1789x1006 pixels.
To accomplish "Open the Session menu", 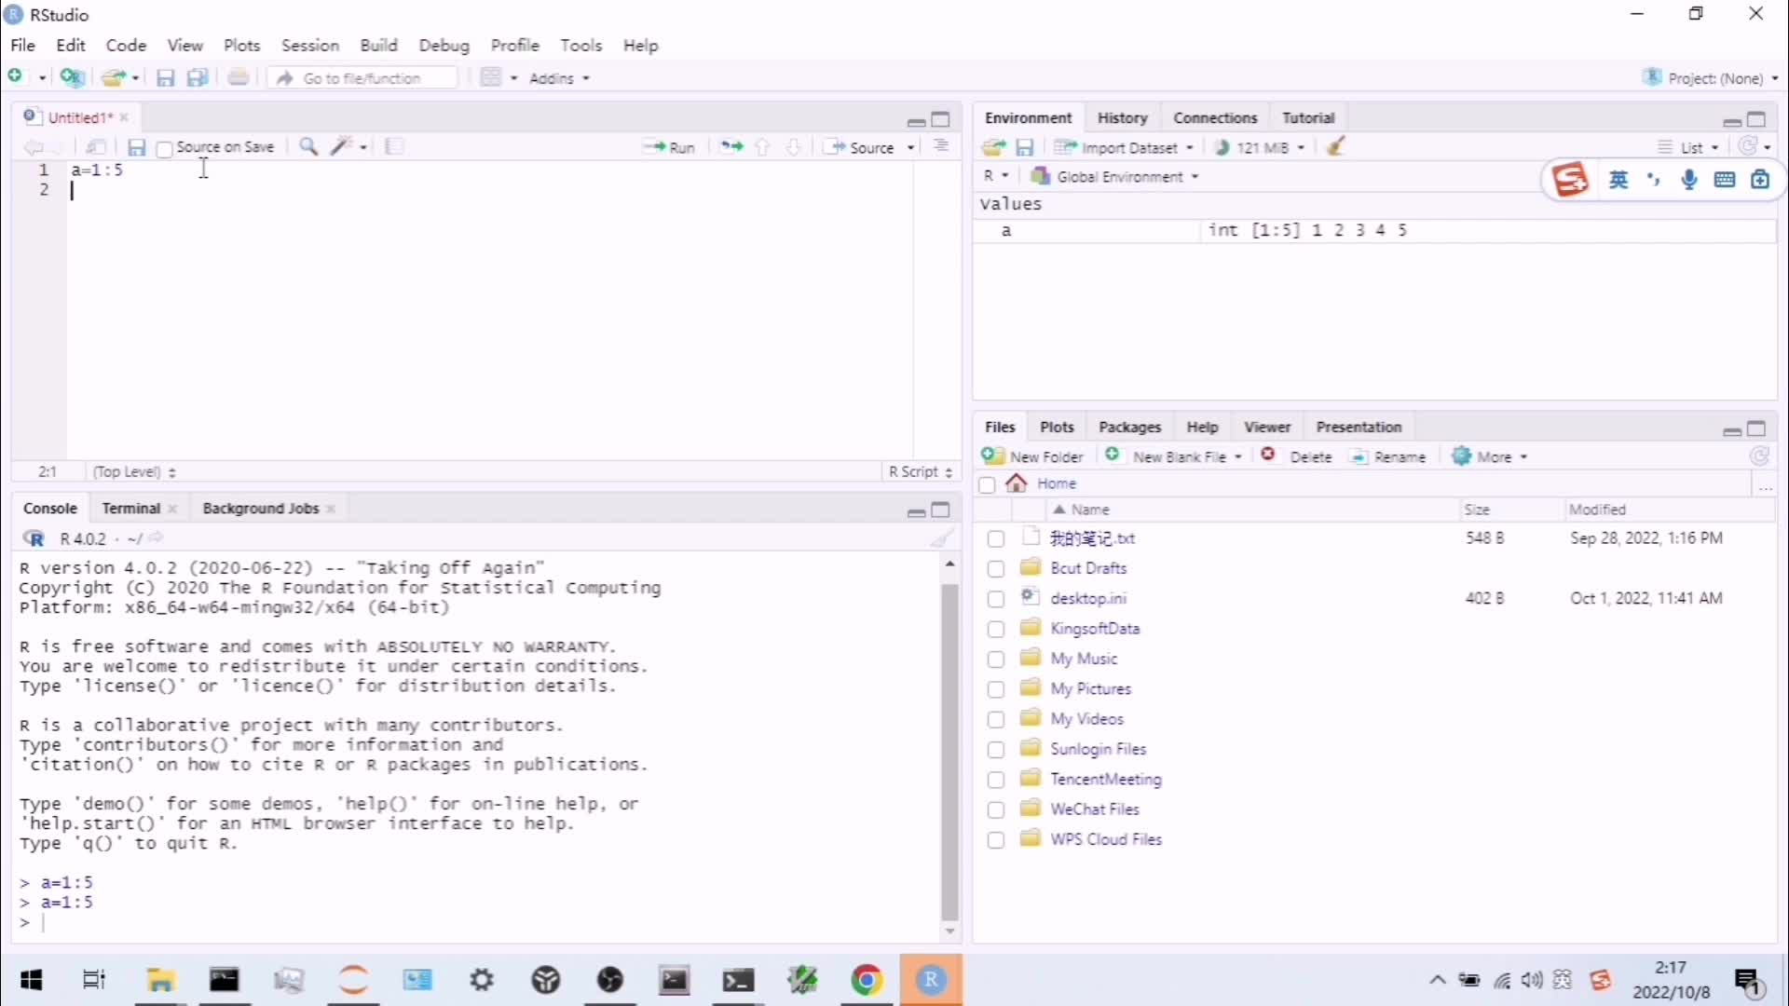I will click(x=310, y=45).
